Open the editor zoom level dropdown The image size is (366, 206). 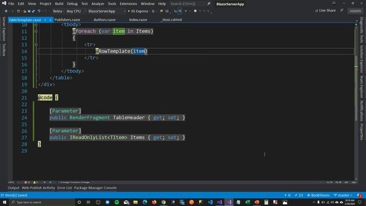pos(14,182)
